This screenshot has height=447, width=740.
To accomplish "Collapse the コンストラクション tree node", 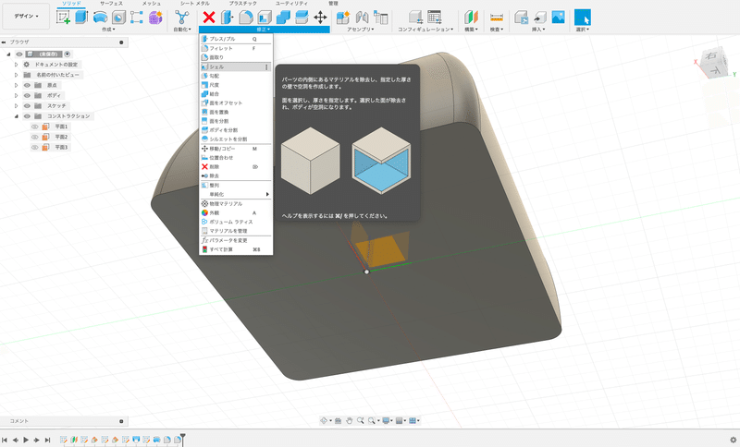I will [x=16, y=116].
